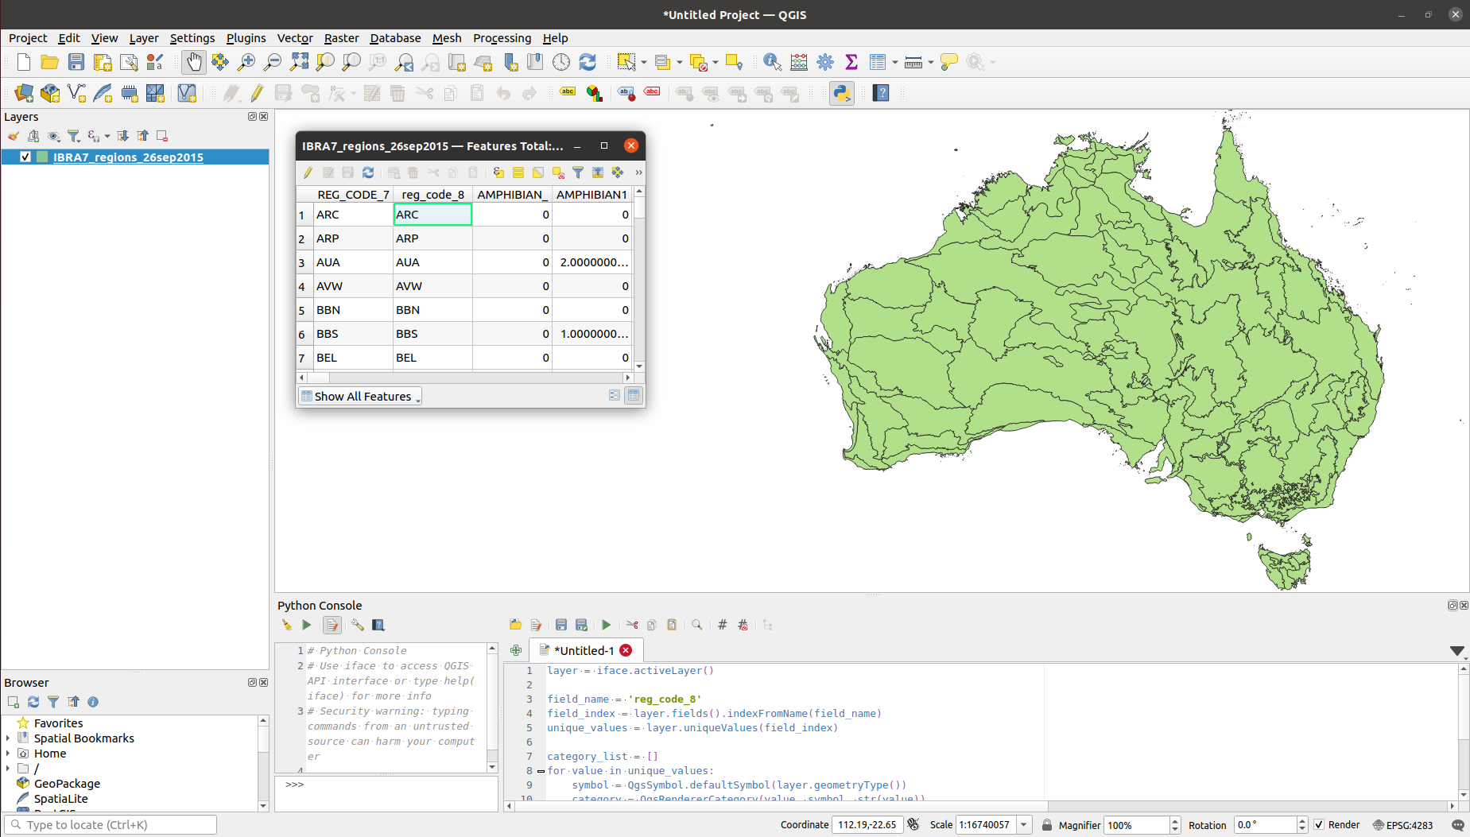
Task: Select the Pan Map hand tool
Action: 193,62
